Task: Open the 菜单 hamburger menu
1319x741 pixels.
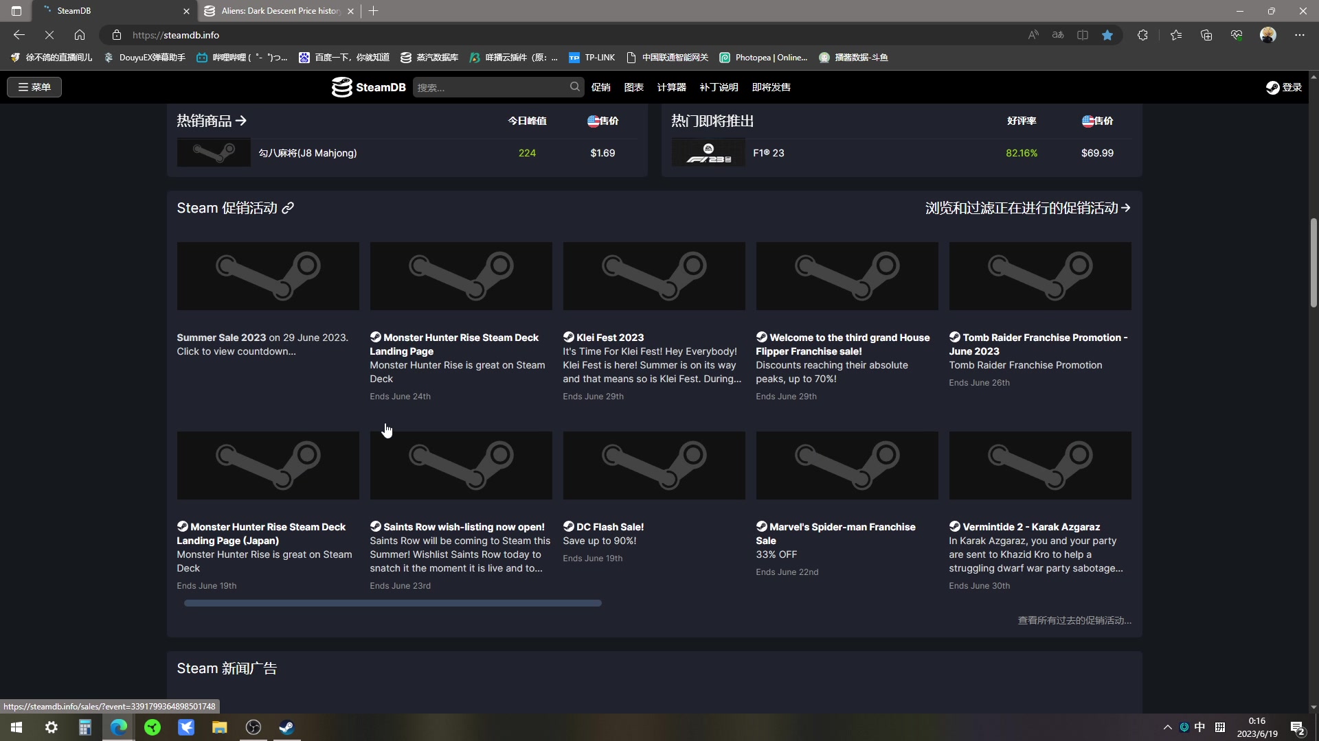Action: [34, 87]
